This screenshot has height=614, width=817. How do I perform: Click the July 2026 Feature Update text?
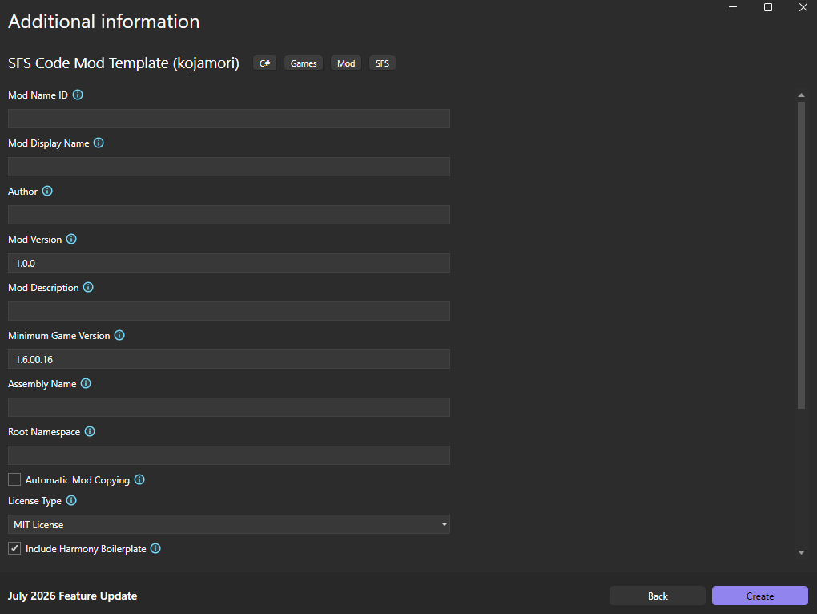coord(72,596)
